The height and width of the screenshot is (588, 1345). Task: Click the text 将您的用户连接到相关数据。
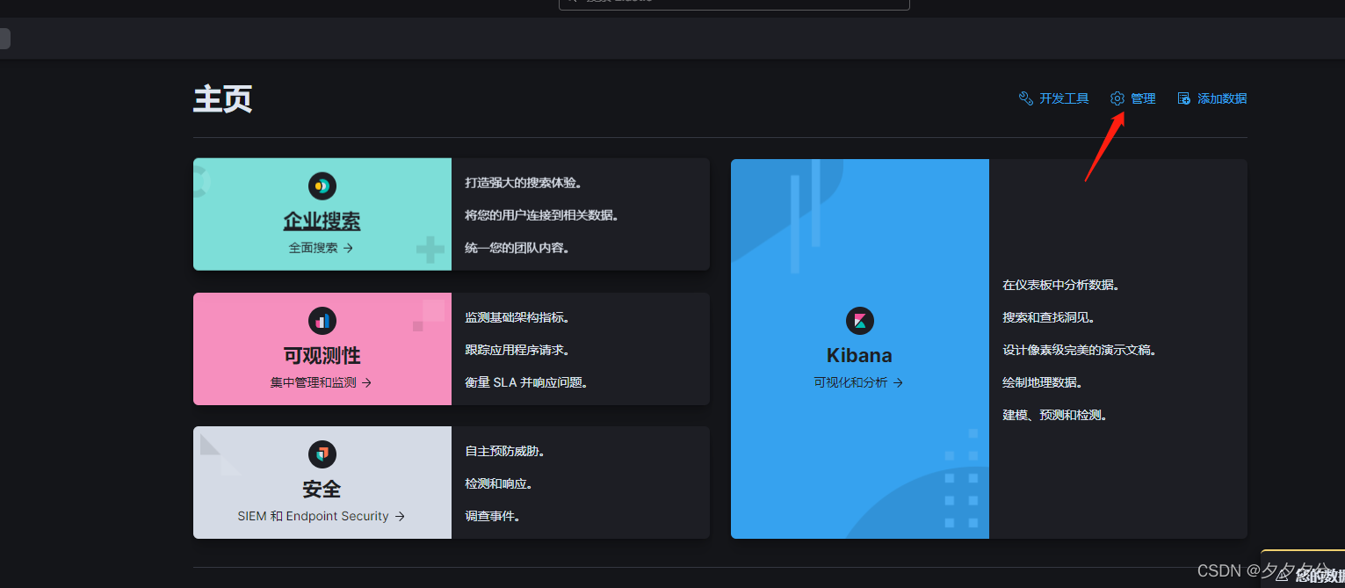(542, 215)
